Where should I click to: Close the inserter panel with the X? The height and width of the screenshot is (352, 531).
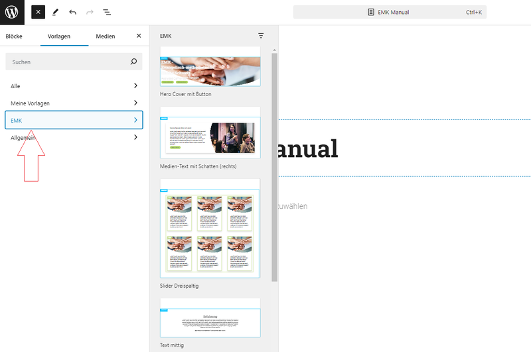[x=139, y=36]
